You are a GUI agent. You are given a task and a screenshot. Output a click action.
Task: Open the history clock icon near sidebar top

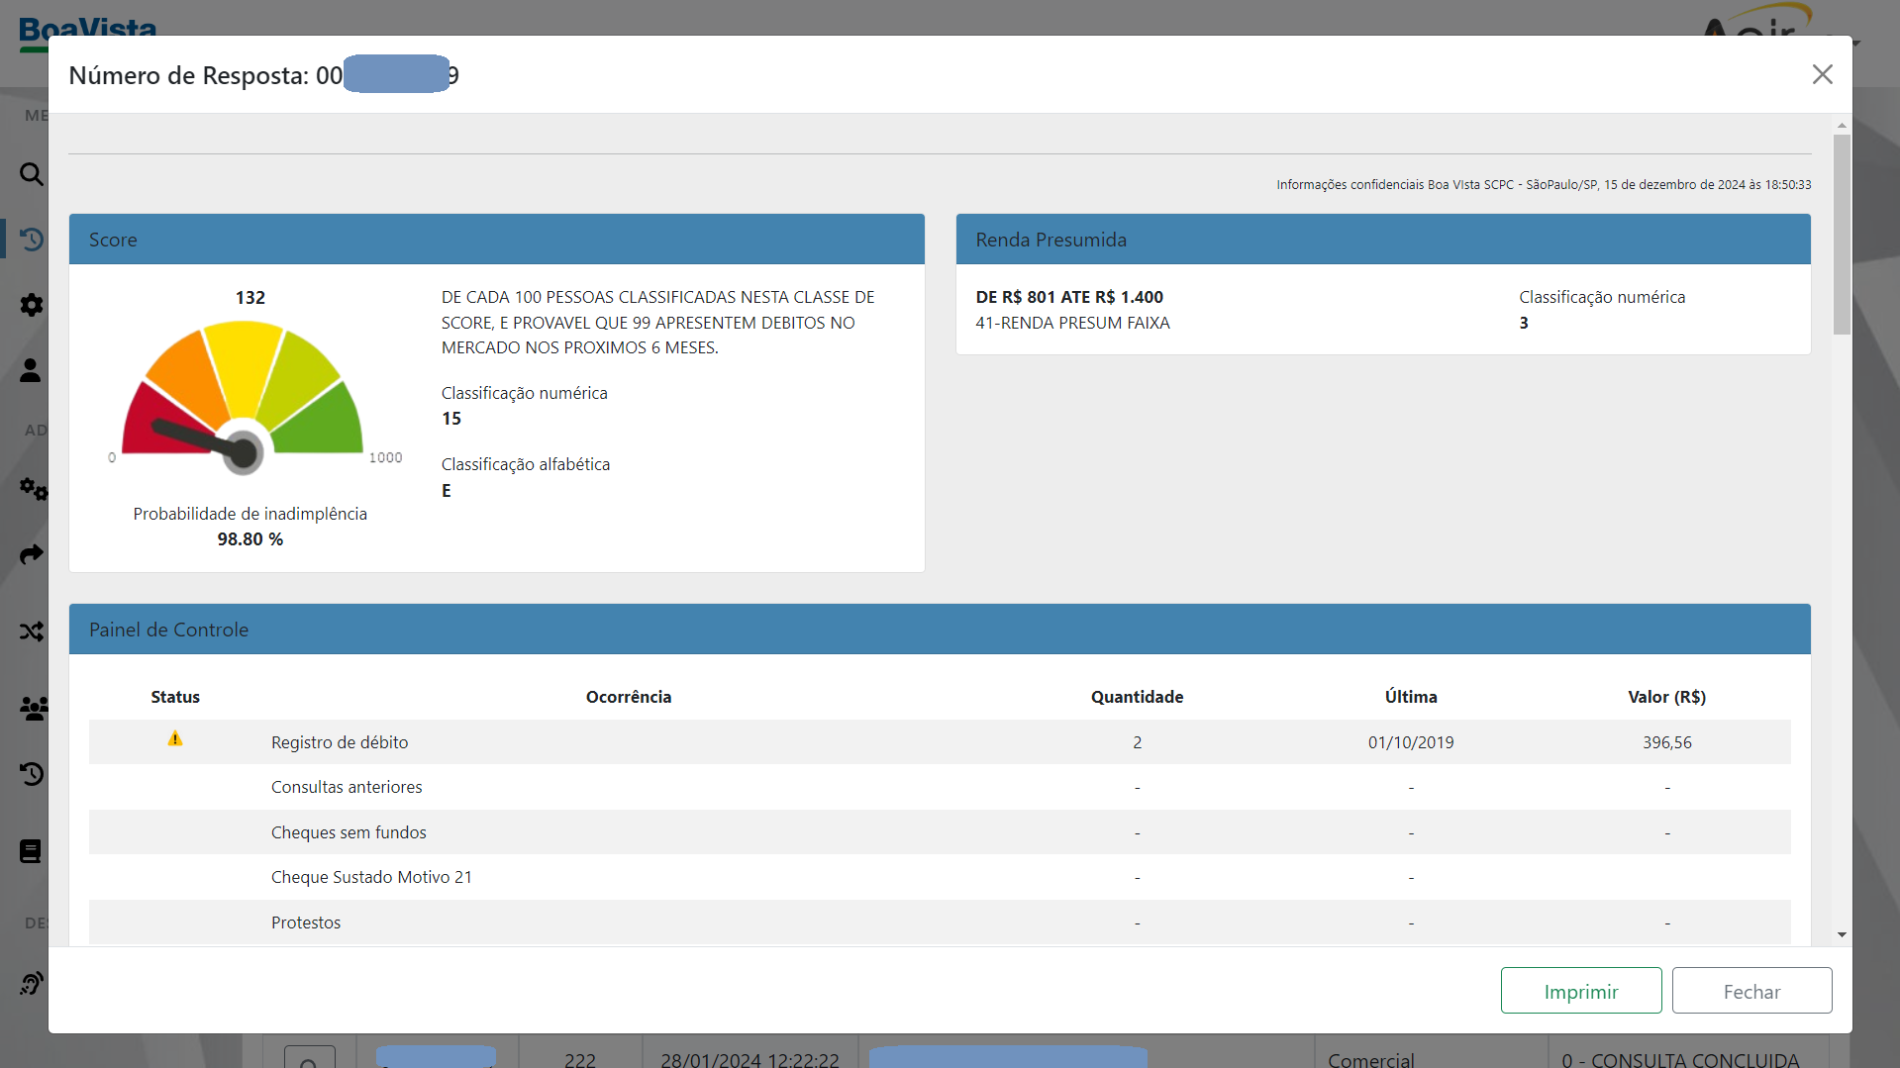[x=31, y=240]
